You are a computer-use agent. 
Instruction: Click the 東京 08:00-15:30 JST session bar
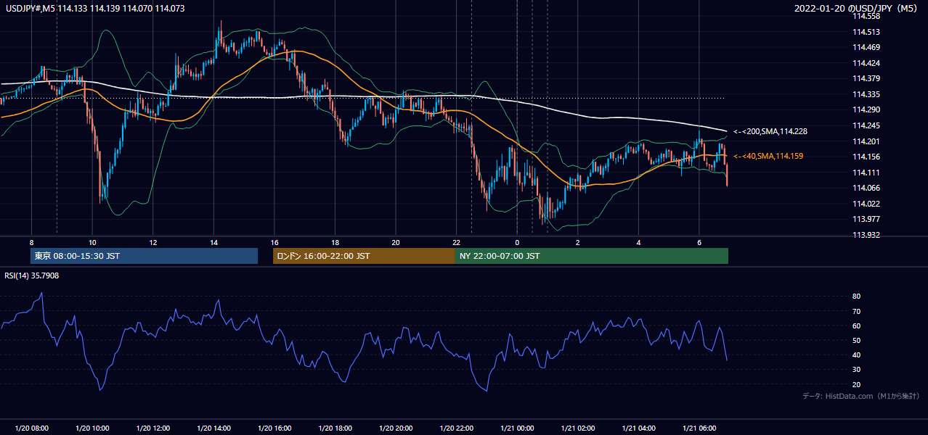click(144, 256)
